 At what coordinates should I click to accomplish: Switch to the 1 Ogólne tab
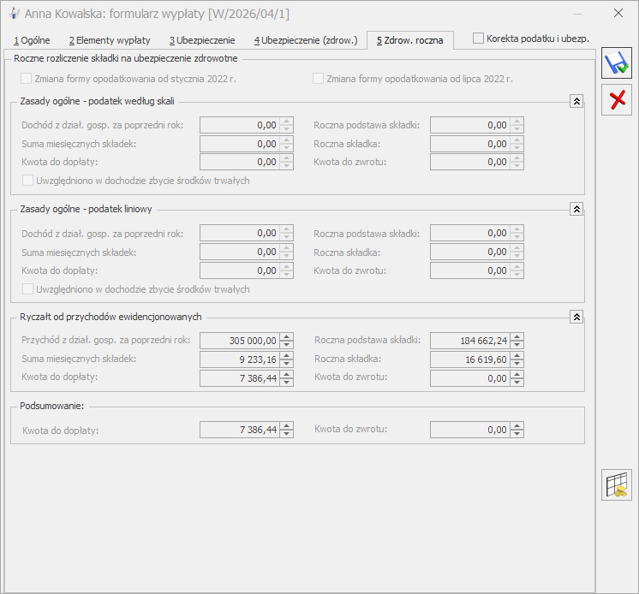click(32, 40)
